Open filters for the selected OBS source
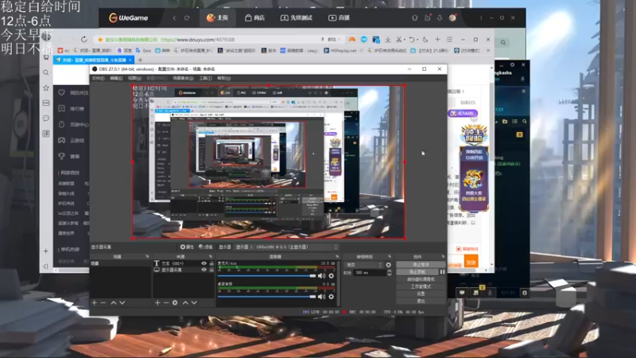 click(x=206, y=247)
